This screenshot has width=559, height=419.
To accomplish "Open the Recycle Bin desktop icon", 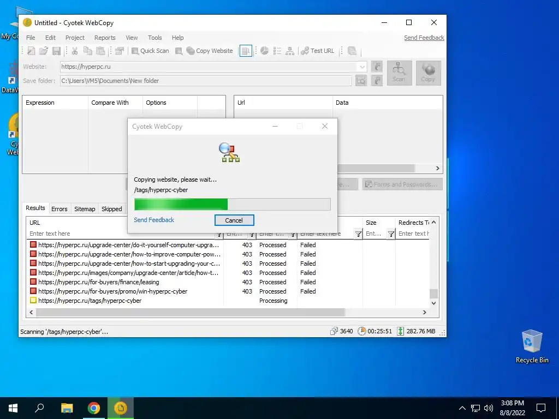I will (532, 347).
